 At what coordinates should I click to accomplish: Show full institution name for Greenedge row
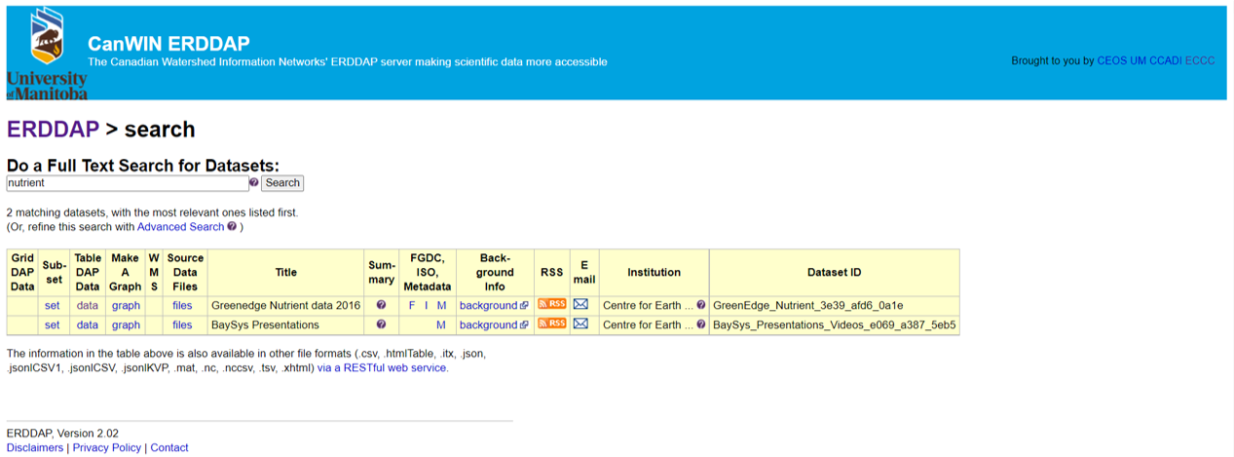[701, 305]
